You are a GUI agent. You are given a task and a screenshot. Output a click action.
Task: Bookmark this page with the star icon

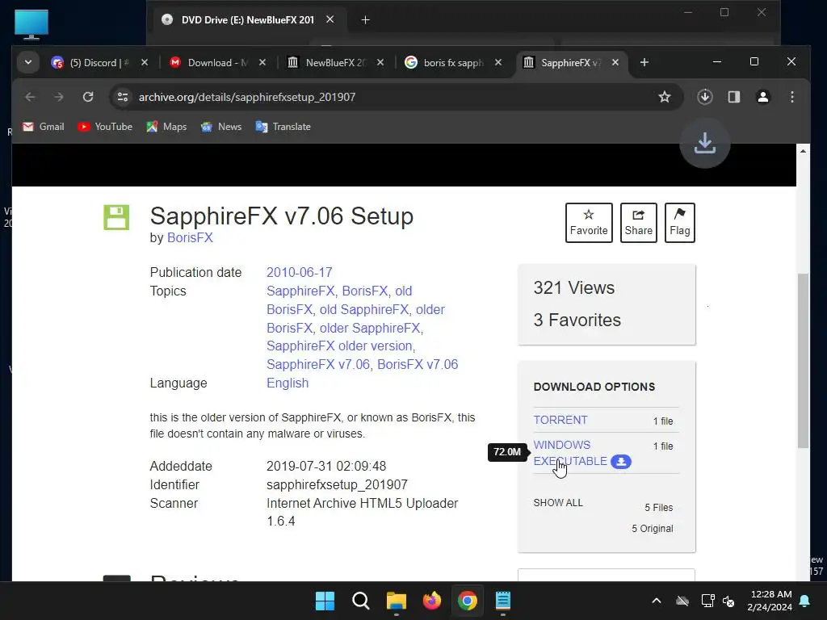pos(665,97)
